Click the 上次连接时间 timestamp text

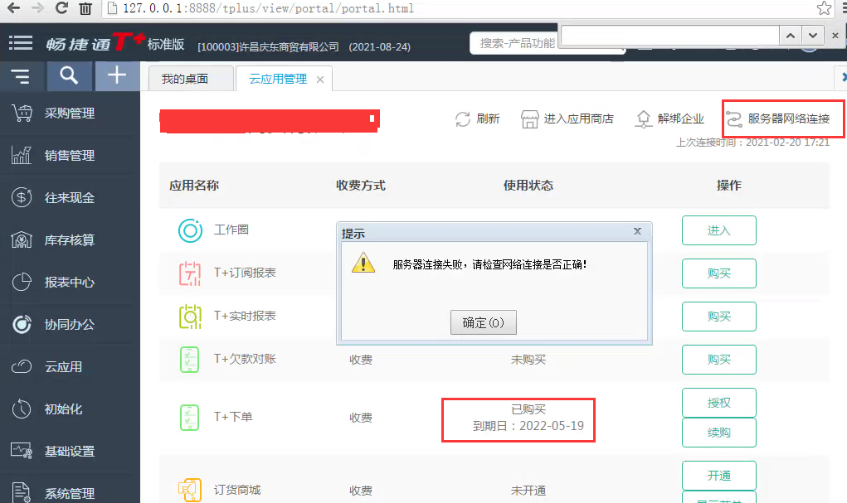coord(752,143)
